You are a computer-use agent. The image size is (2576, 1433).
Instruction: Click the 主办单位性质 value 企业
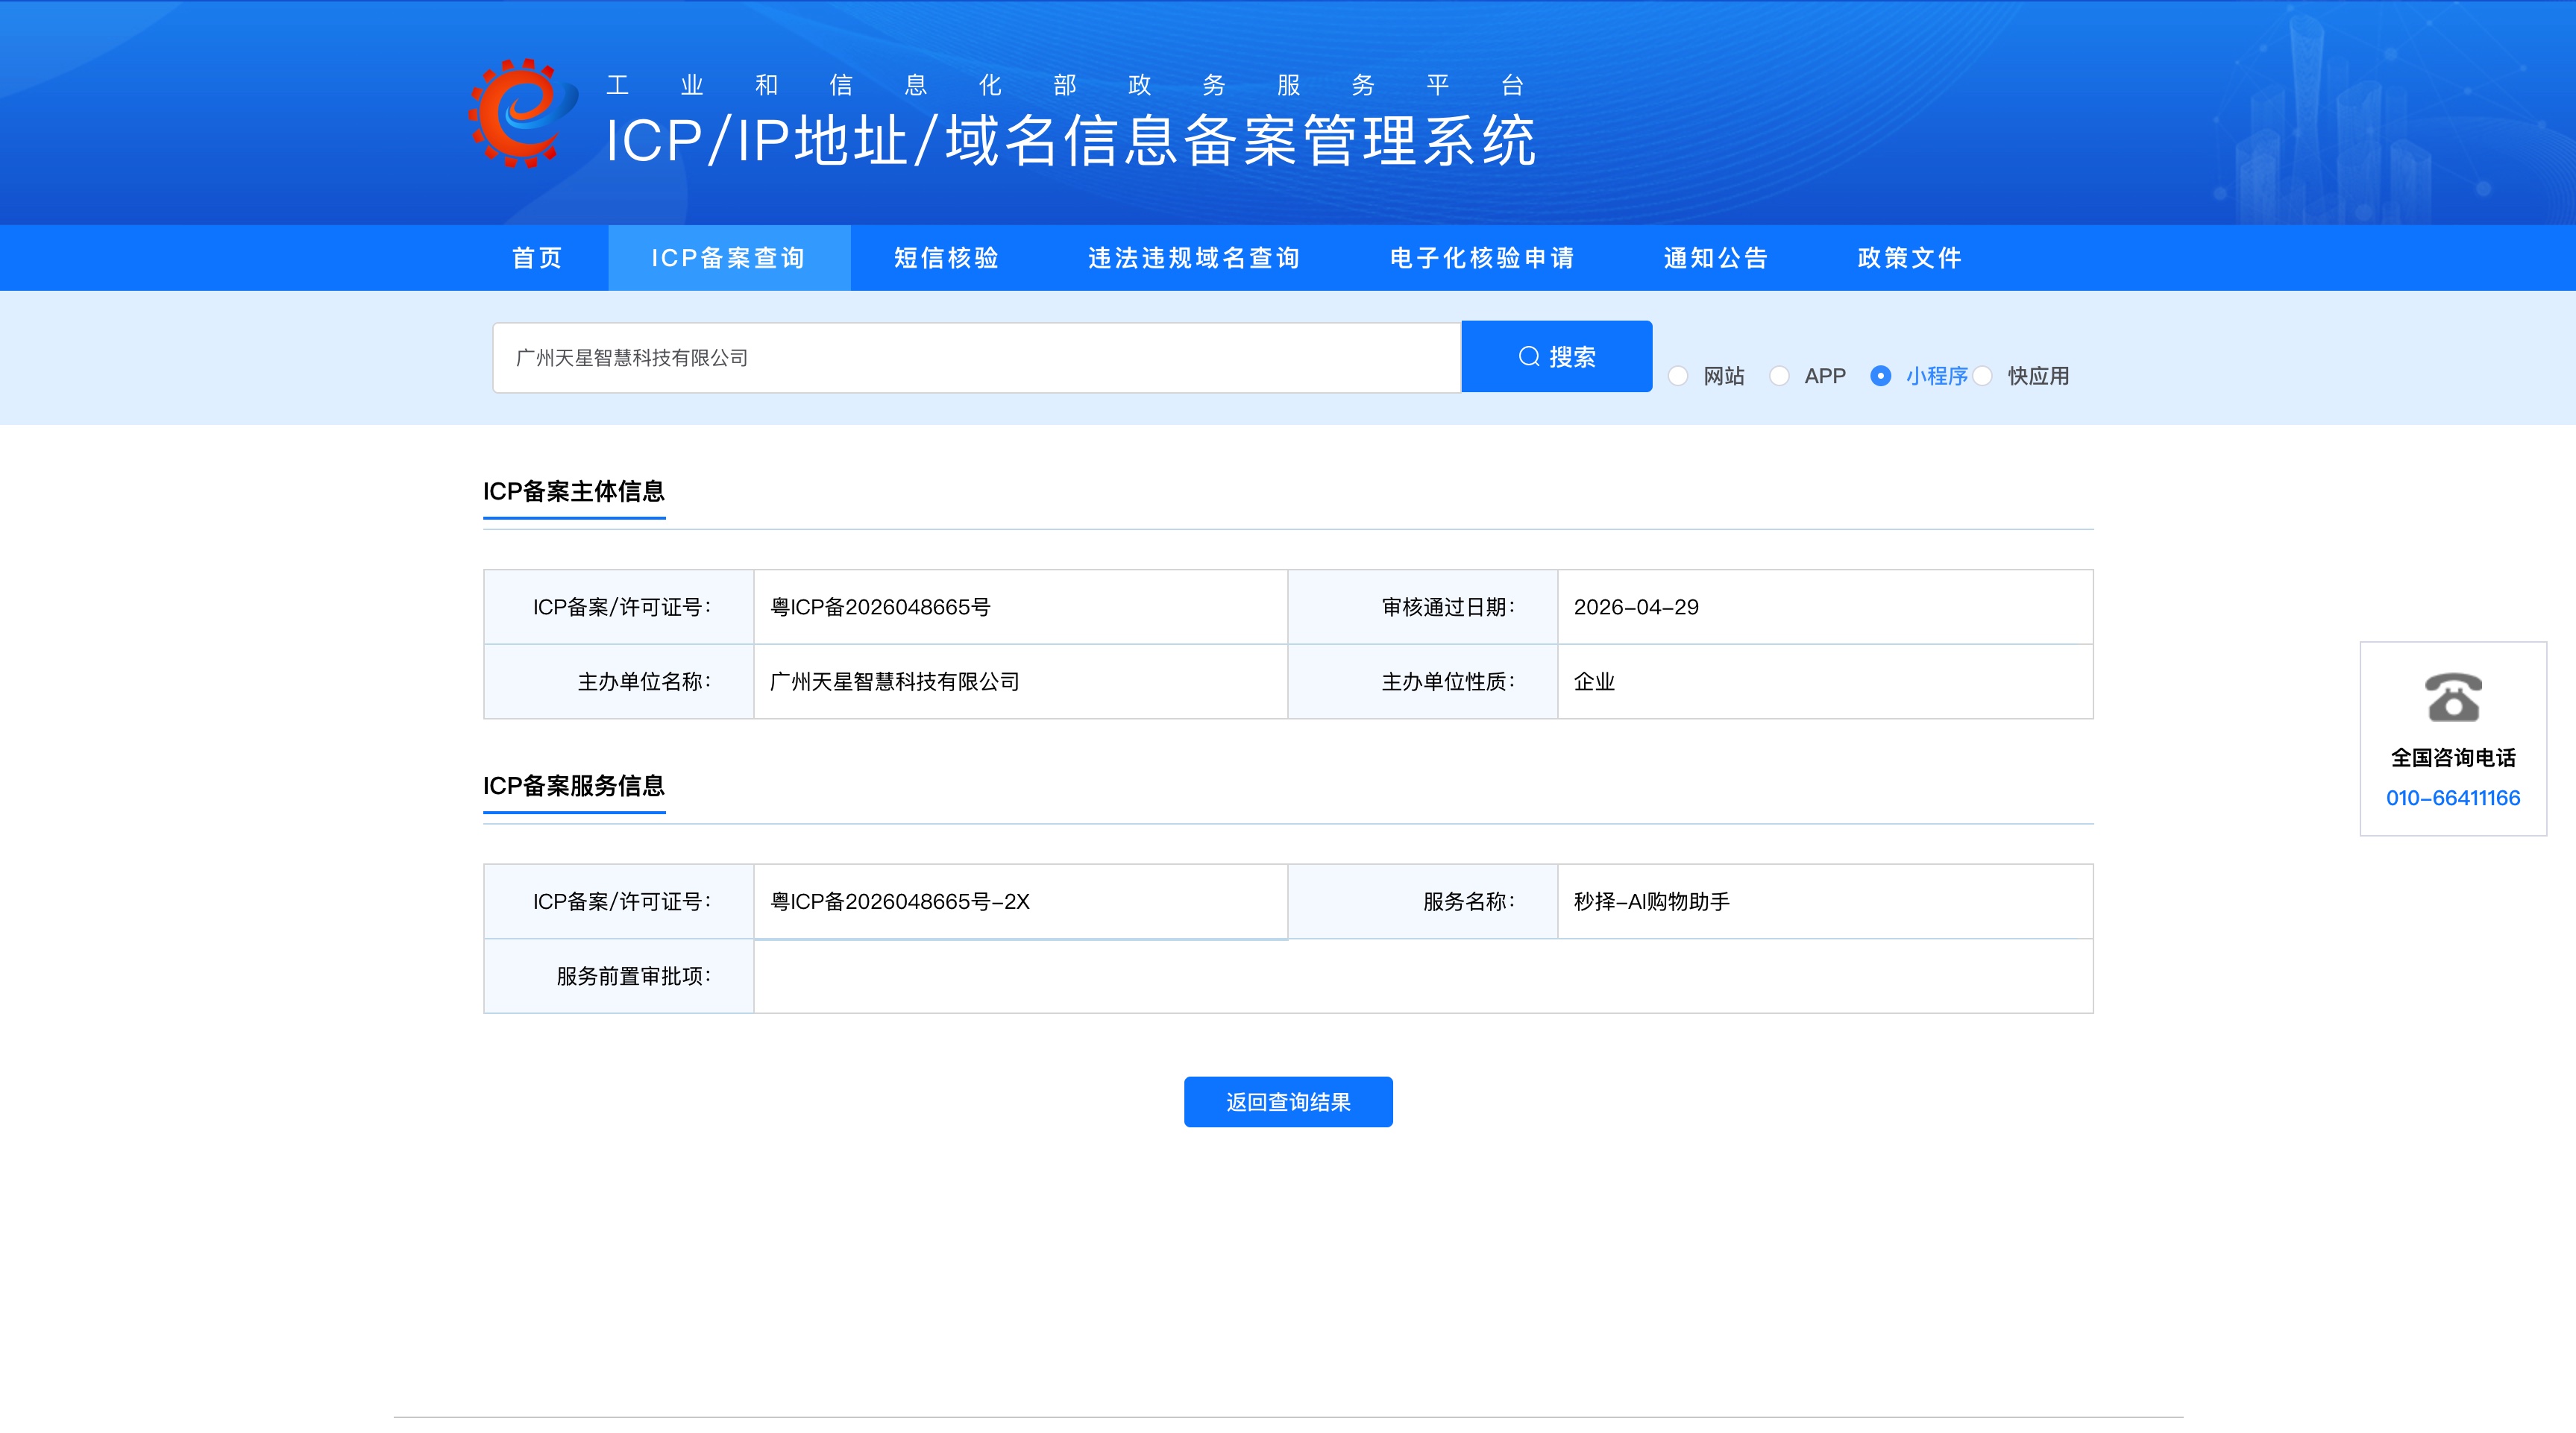point(1594,682)
